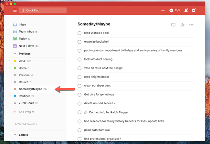Open project comments speech bubble icon
The image size is (210, 144).
[x=173, y=25]
